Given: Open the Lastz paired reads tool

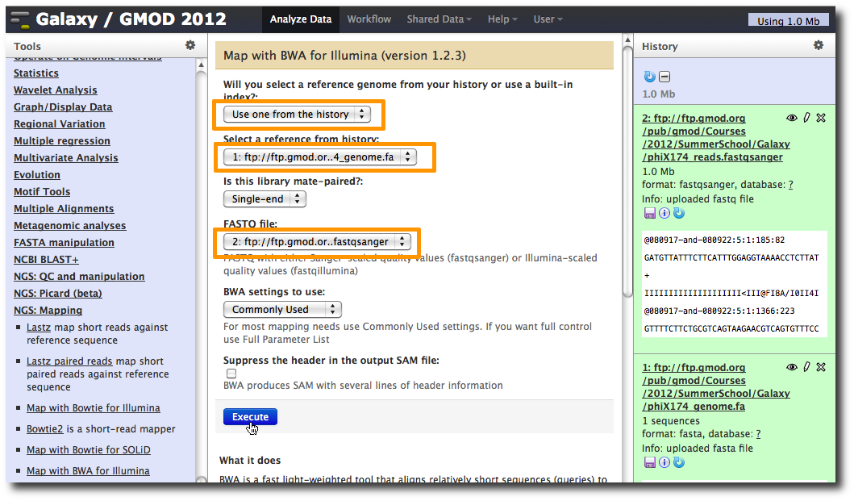Looking at the screenshot, I should 69,361.
